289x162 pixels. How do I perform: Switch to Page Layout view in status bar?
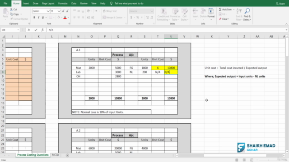[x=244, y=160]
